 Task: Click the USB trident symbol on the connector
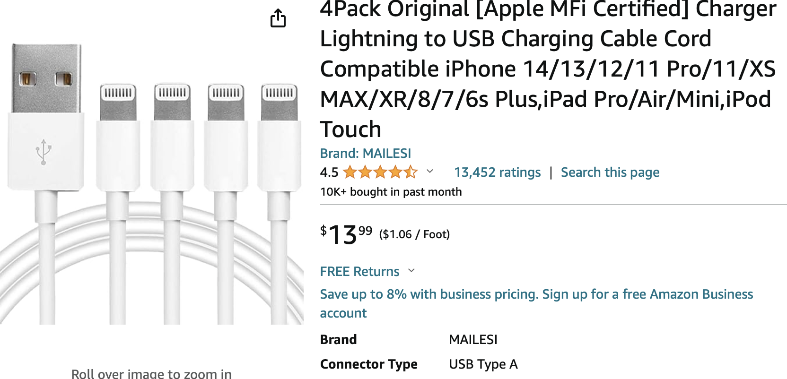(x=44, y=152)
